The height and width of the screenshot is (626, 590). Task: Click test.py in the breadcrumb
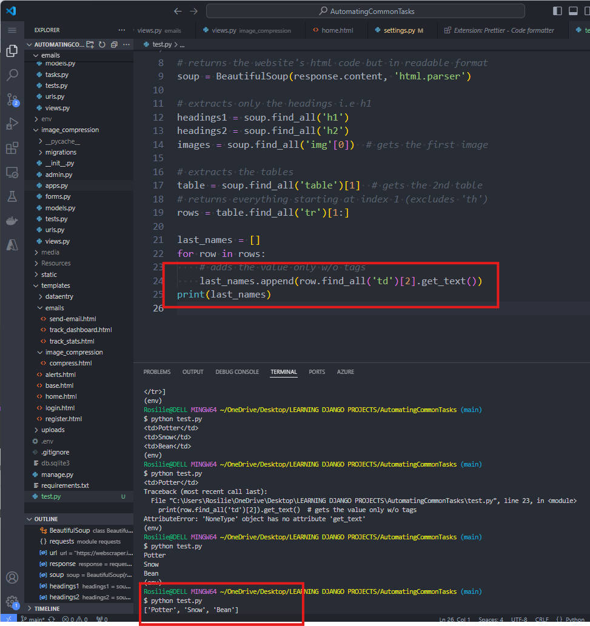[162, 44]
